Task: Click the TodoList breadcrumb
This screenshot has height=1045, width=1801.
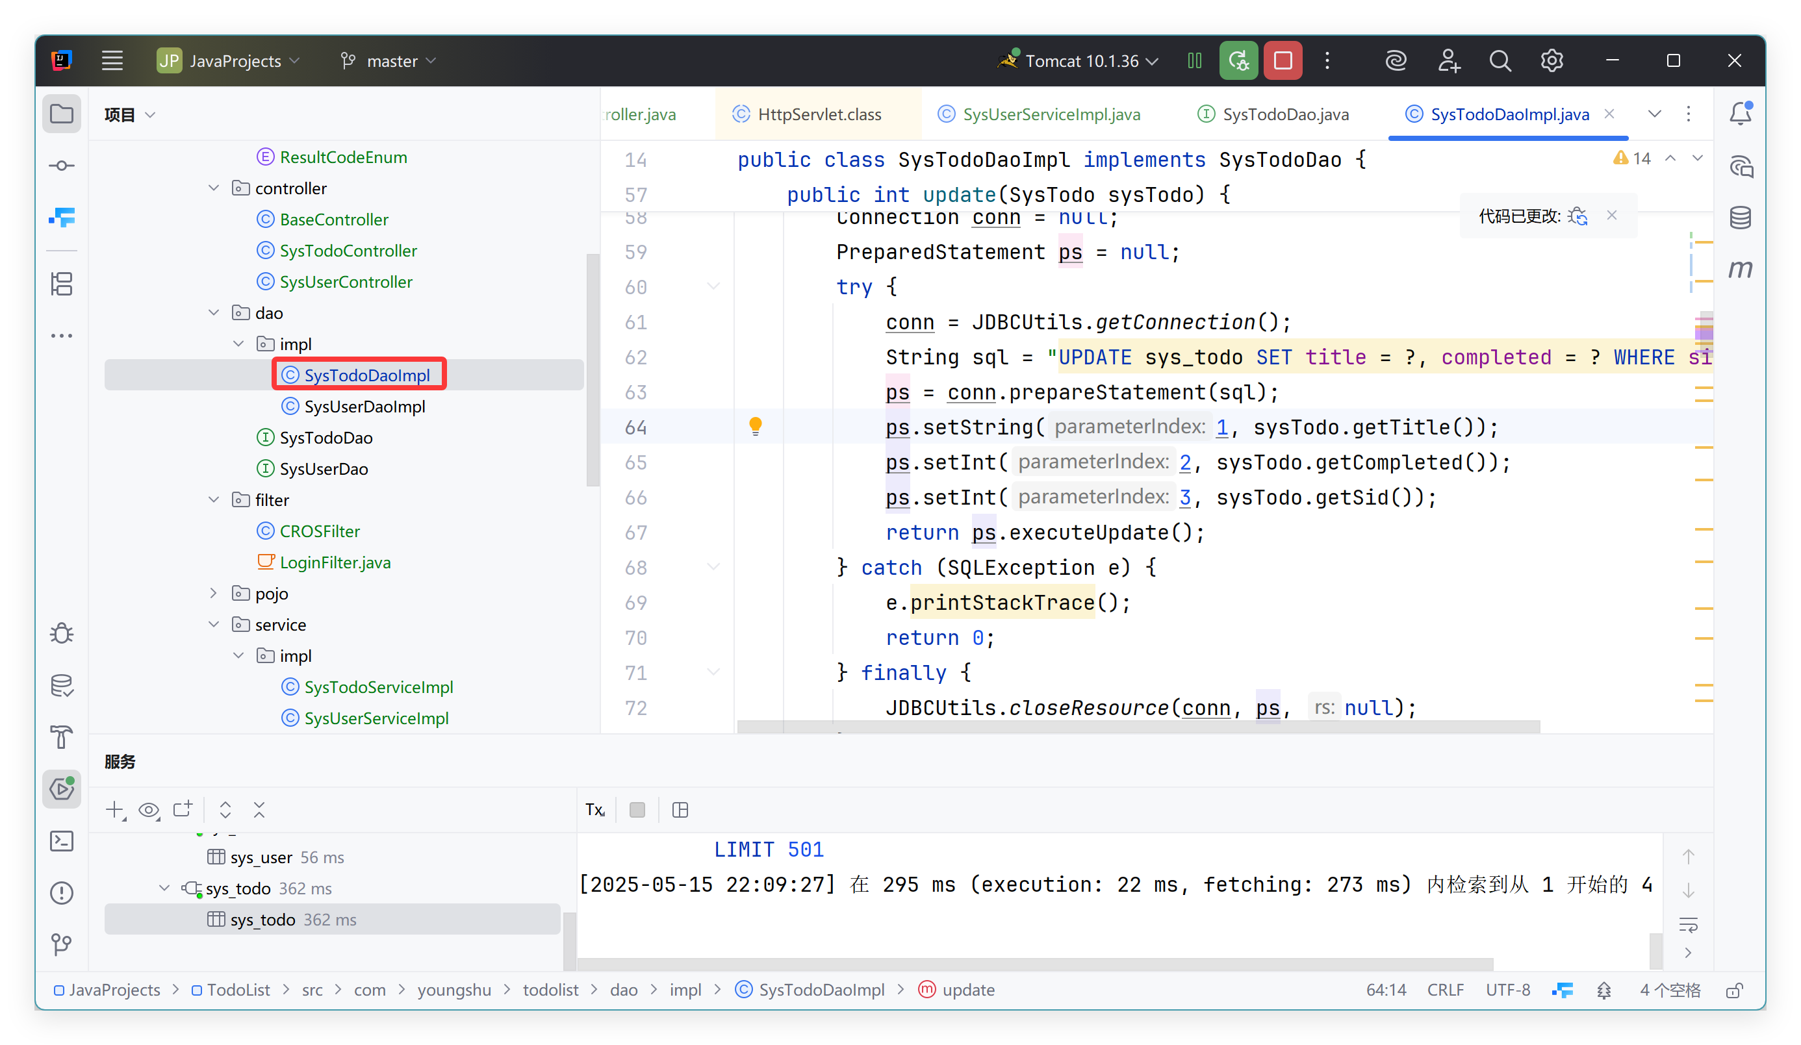Action: click(231, 990)
